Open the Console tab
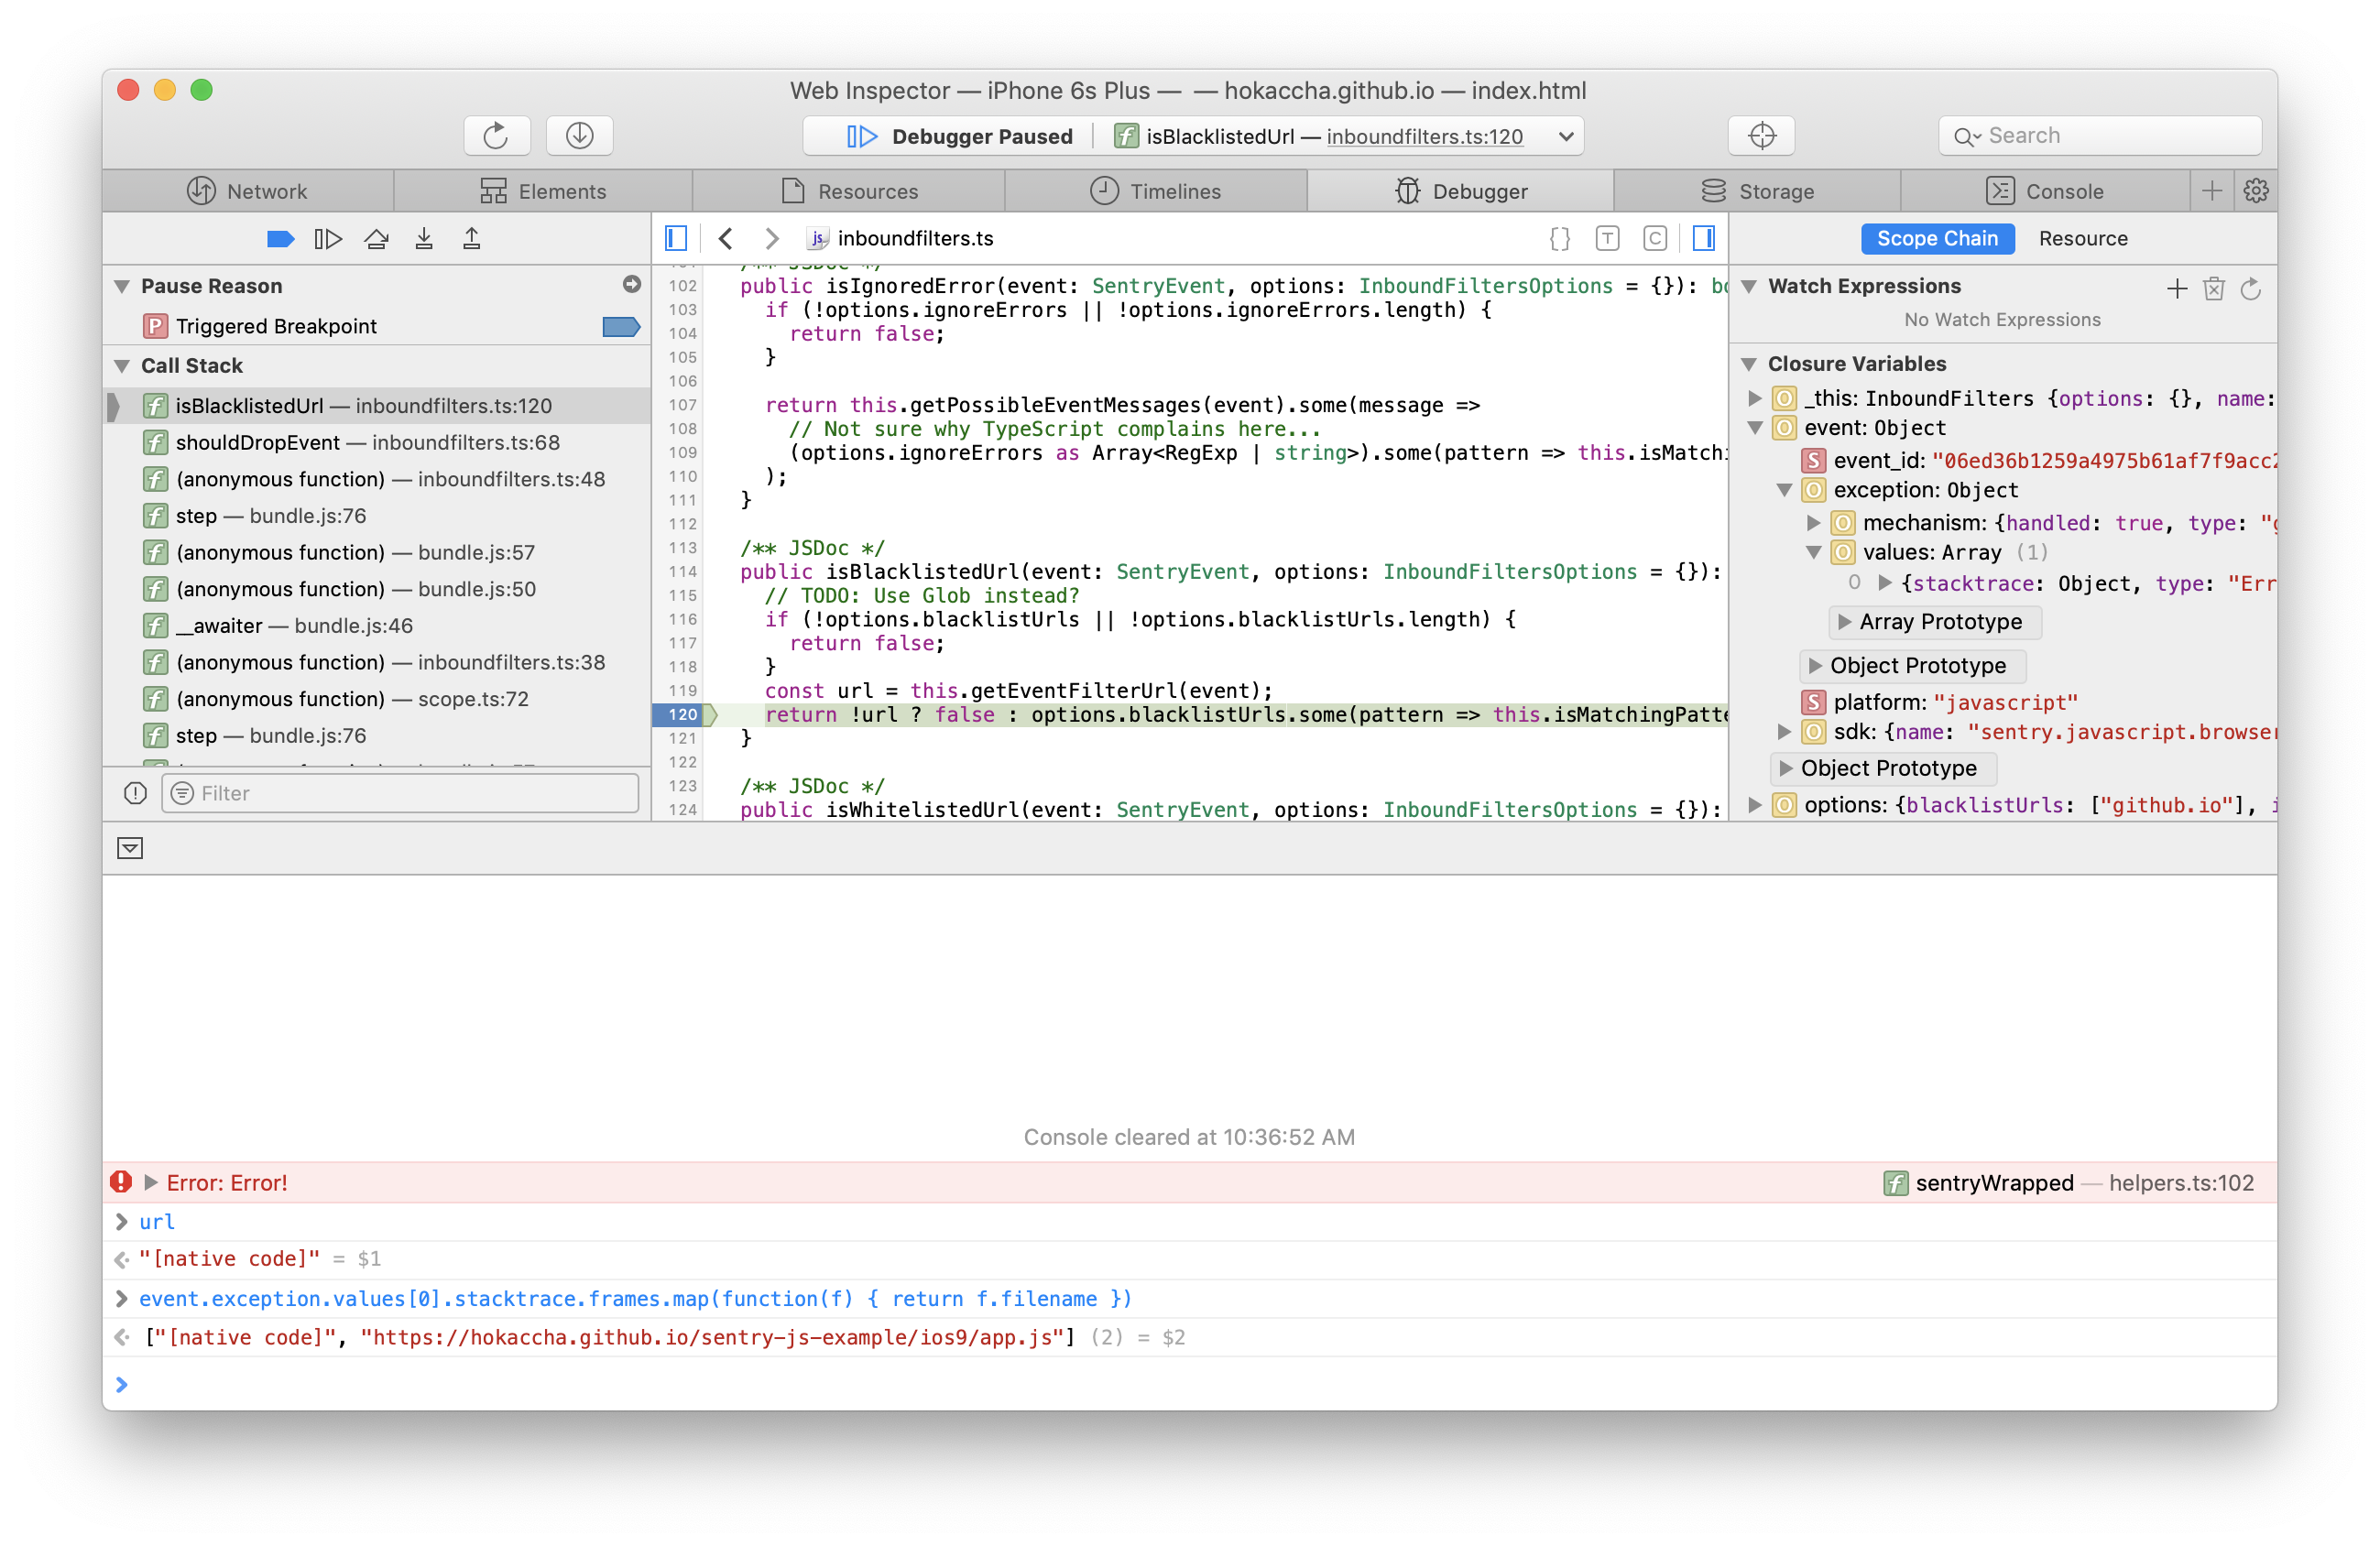 (2044, 191)
